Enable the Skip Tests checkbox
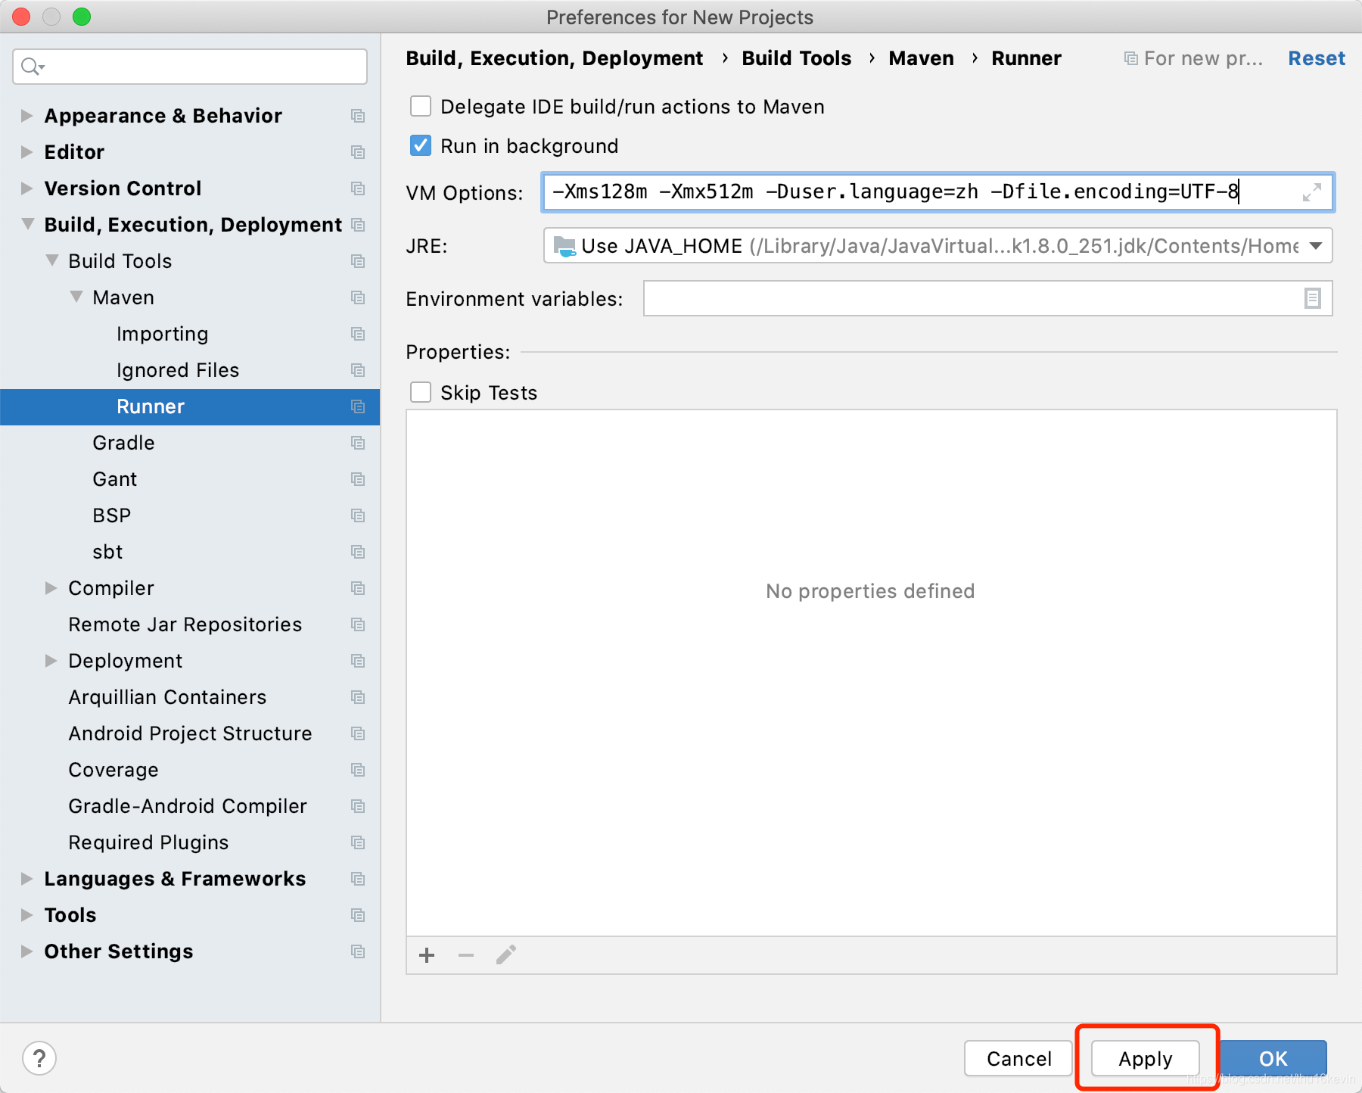1362x1093 pixels. [x=421, y=392]
